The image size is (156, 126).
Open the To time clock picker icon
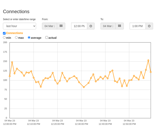tap(149, 26)
